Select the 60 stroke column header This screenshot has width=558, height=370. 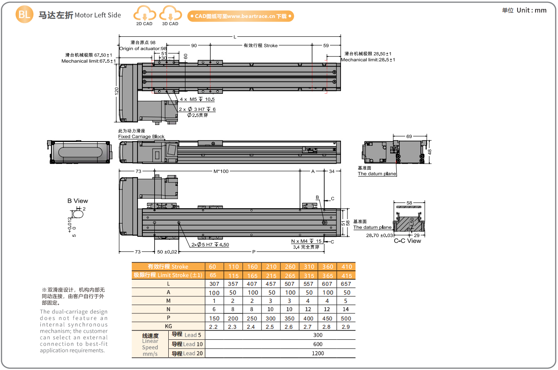click(214, 267)
